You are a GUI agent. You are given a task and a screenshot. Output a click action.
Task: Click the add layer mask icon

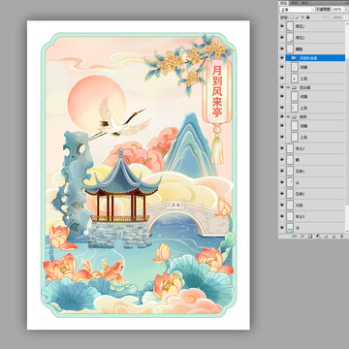coord(310,237)
